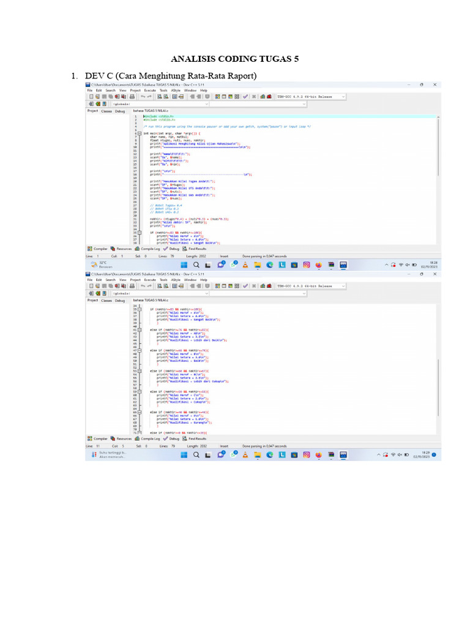Image resolution: width=470 pixels, height=627 pixels.
Task: Open File menu in first Dev-C++ window (18:28)
Action: pyautogui.click(x=90, y=91)
